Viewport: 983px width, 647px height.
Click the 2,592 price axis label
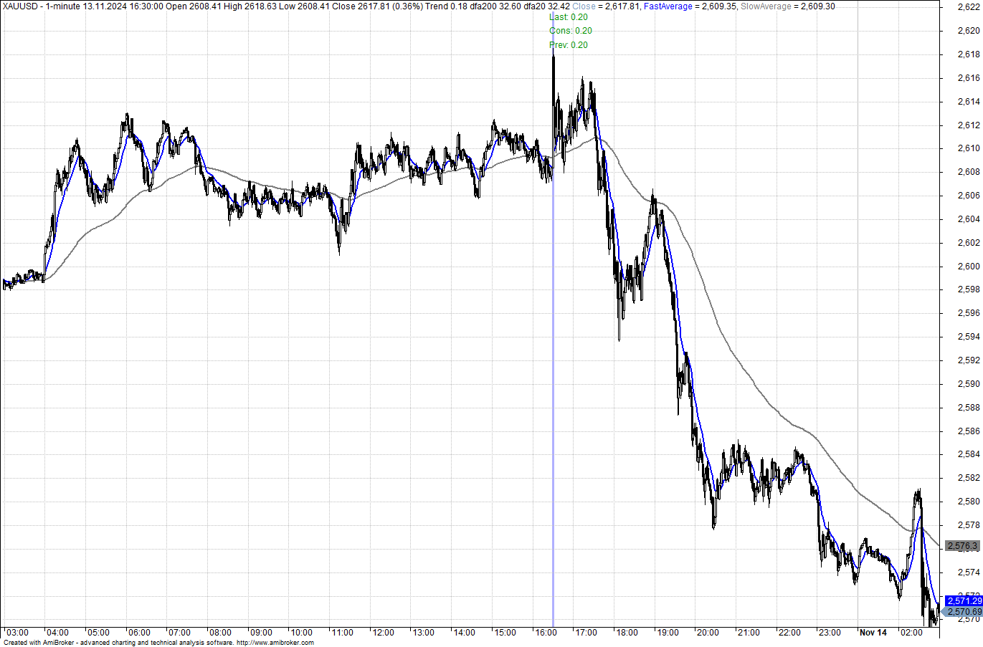969,360
